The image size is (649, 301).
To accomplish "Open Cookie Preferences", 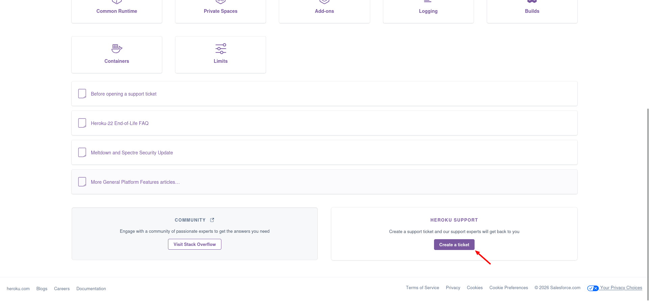I will (509, 287).
